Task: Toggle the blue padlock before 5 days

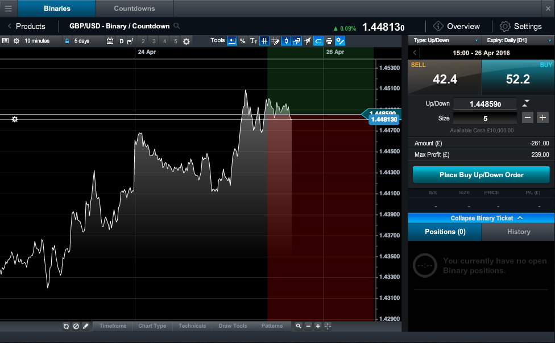Action: pyautogui.click(x=67, y=41)
